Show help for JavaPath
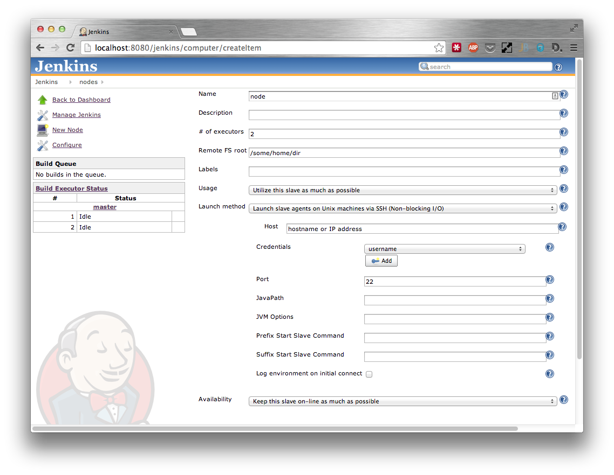The image size is (614, 475). [x=550, y=298]
